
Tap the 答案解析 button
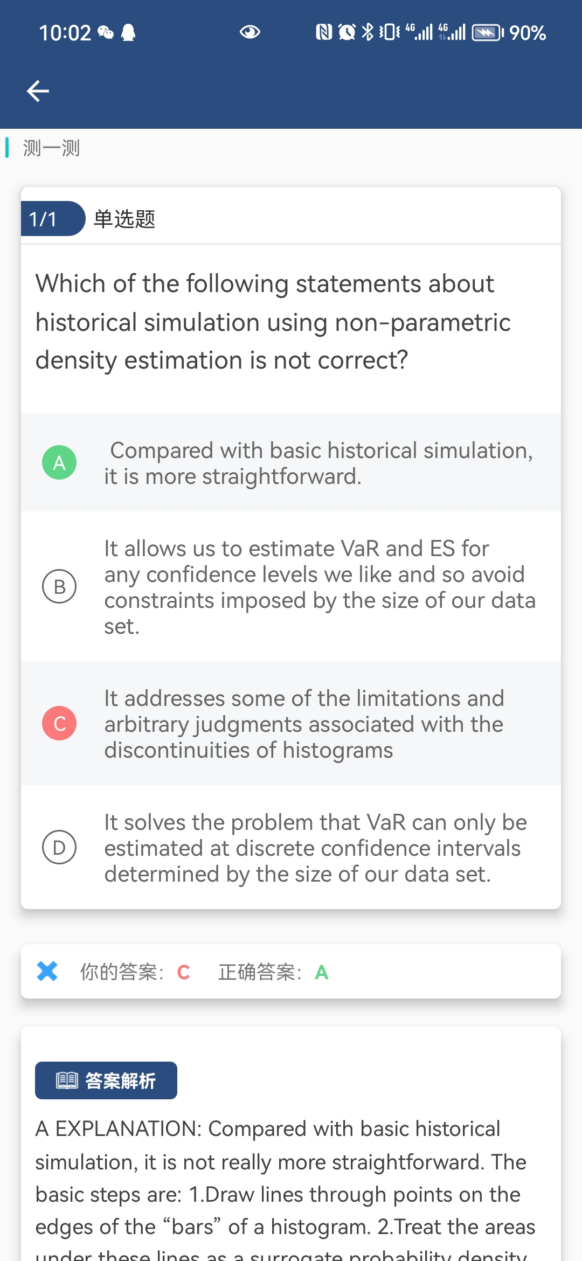(106, 1080)
